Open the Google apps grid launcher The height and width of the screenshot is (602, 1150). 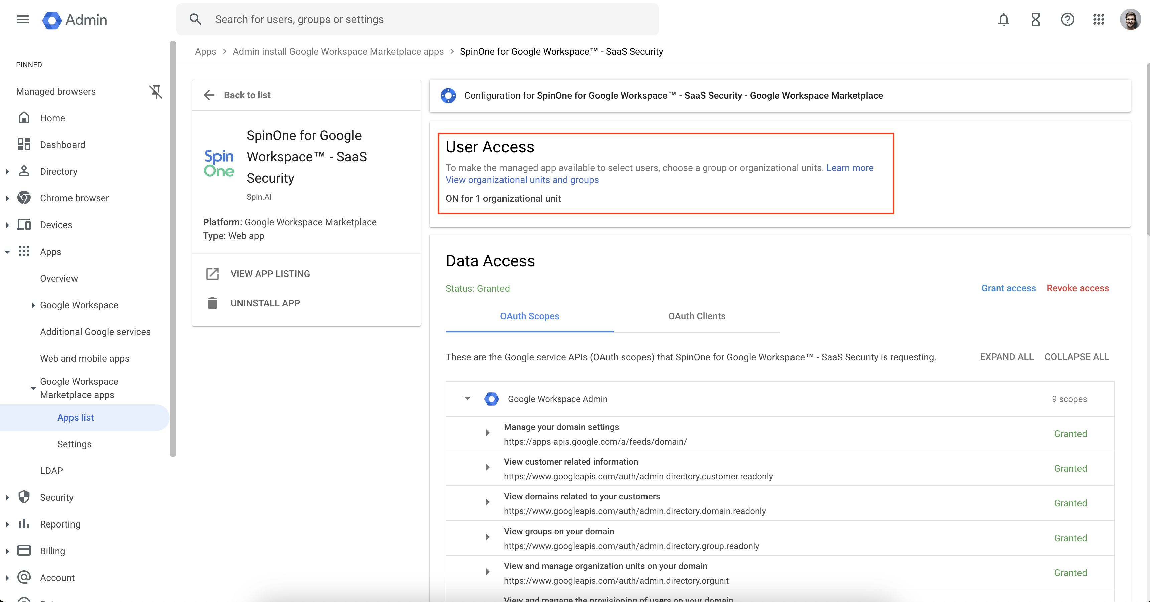coord(1098,19)
